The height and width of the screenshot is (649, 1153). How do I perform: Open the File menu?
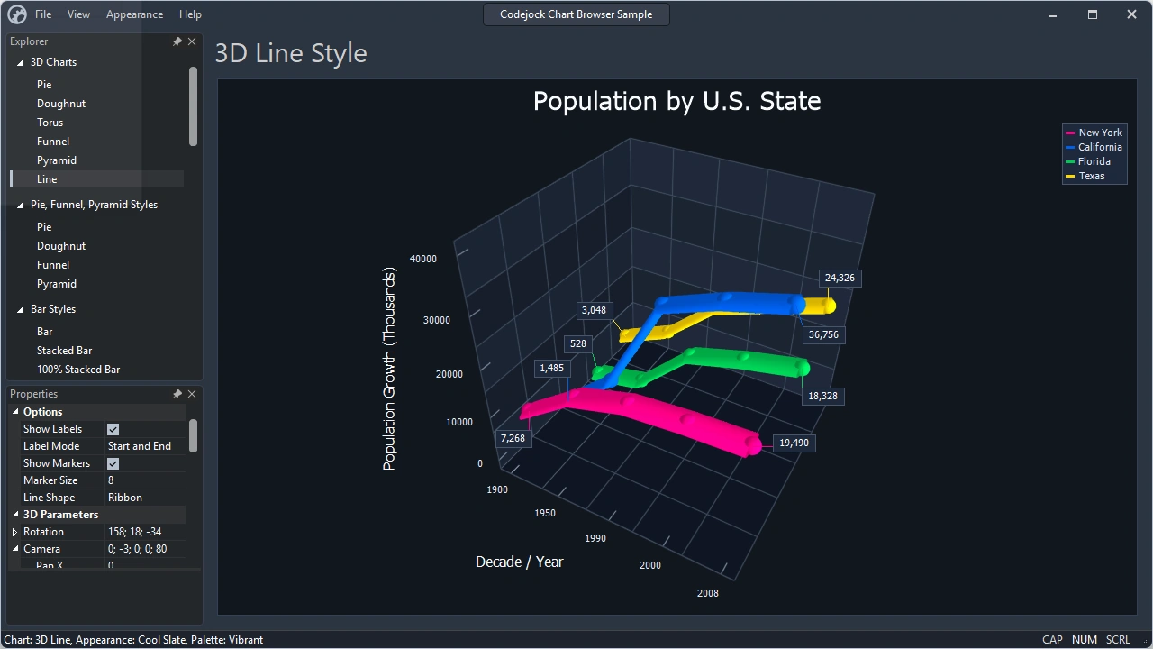(x=43, y=14)
